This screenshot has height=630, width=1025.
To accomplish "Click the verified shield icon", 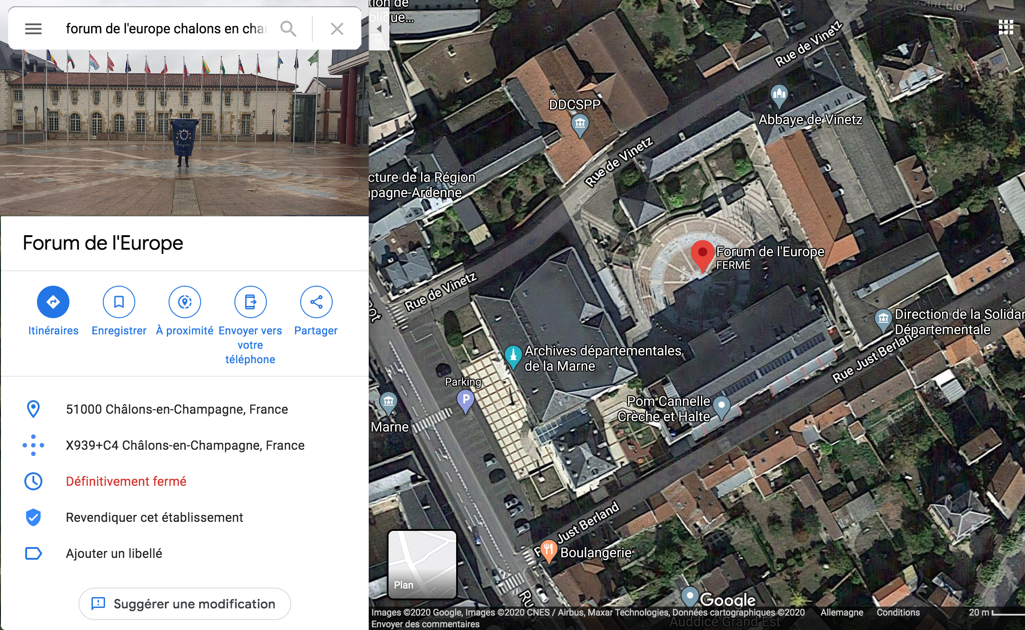I will [33, 517].
